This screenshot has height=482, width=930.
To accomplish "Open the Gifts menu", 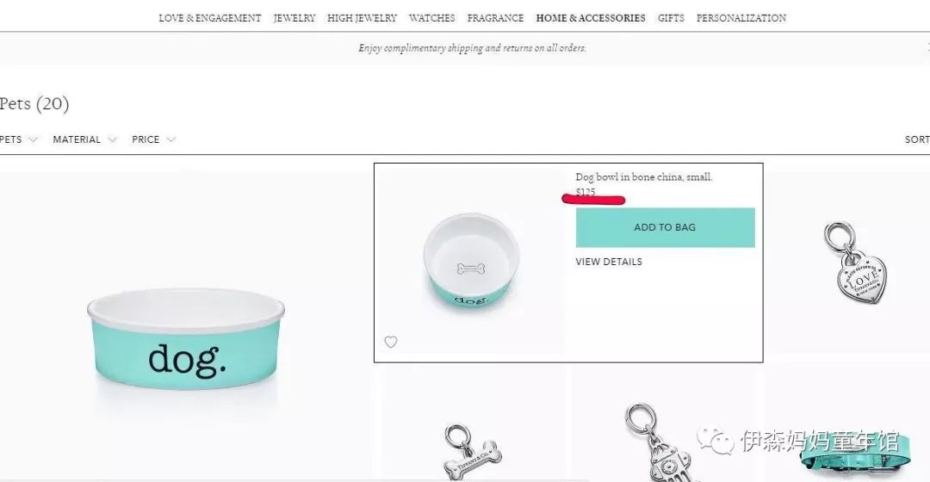I will pyautogui.click(x=671, y=18).
